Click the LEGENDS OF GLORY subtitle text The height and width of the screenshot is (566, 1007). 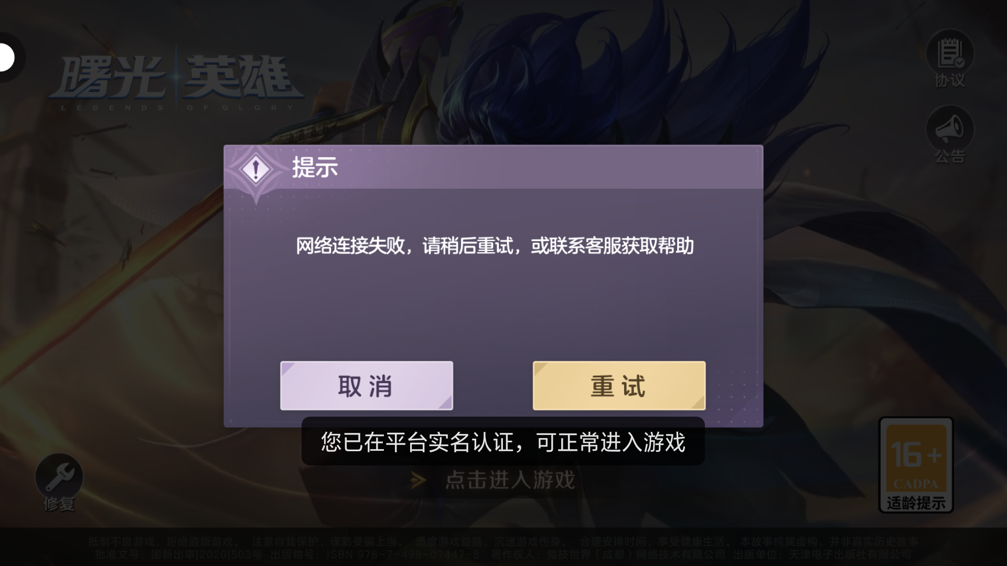point(177,108)
